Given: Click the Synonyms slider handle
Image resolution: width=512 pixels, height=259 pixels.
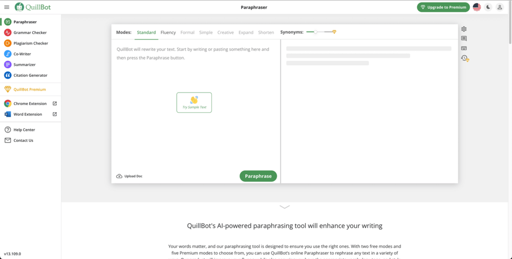Looking at the screenshot, I should click(315, 32).
